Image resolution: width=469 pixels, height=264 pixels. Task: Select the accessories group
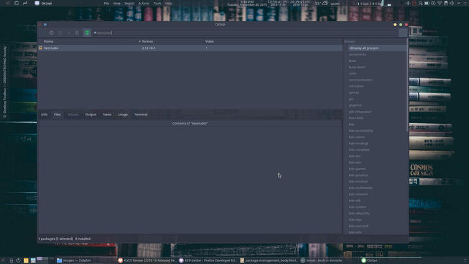pyautogui.click(x=358, y=55)
